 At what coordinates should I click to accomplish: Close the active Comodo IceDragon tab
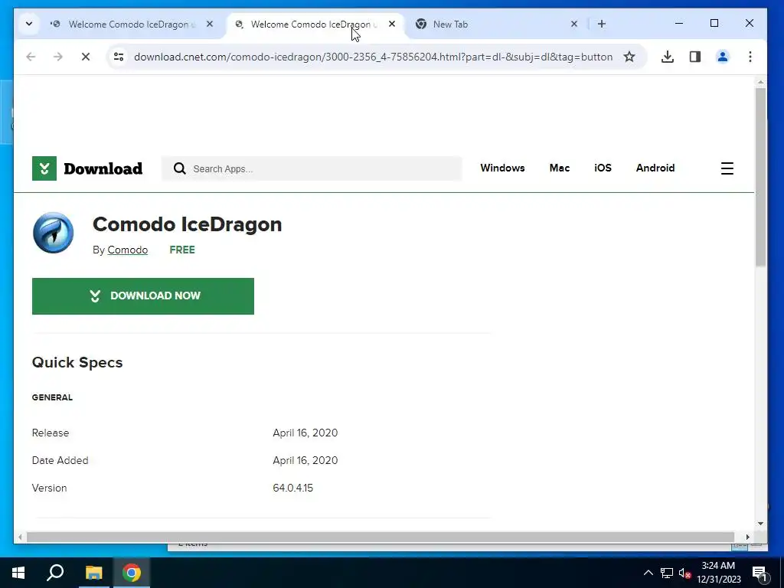tap(392, 24)
